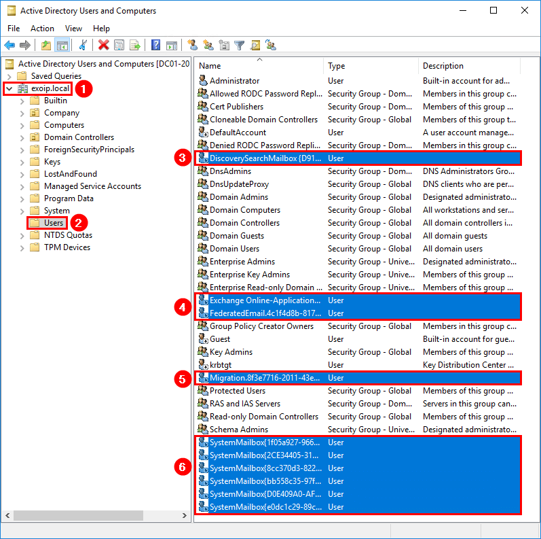Select the Cert Publishers group row
Image resolution: width=541 pixels, height=539 pixels.
pos(358,107)
